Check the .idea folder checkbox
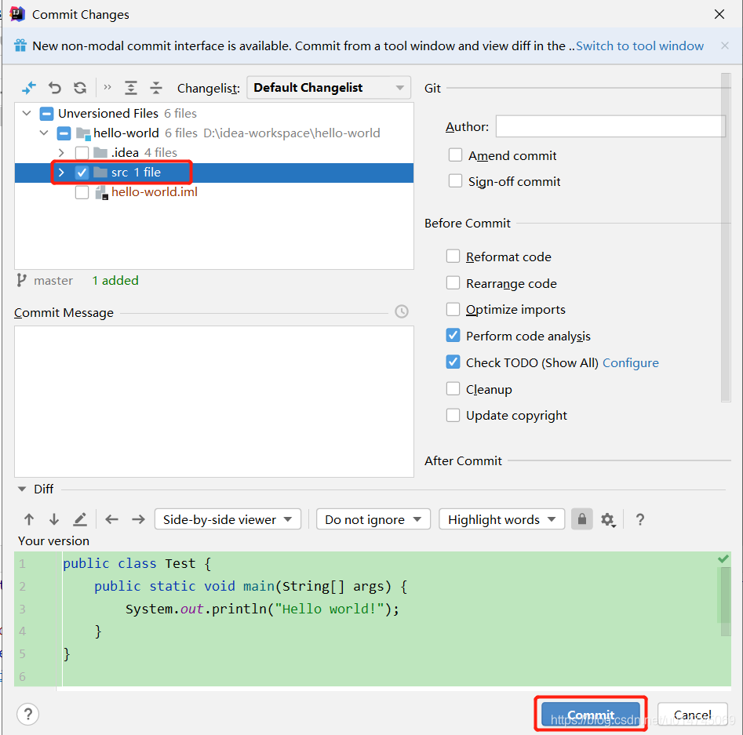743x735 pixels. click(82, 153)
